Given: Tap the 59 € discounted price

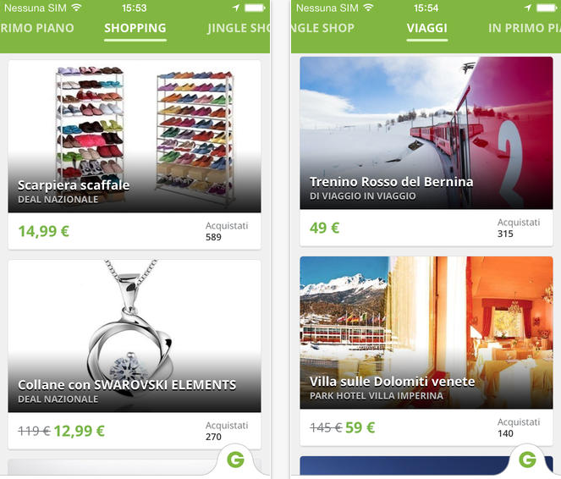Looking at the screenshot, I should 360,427.
